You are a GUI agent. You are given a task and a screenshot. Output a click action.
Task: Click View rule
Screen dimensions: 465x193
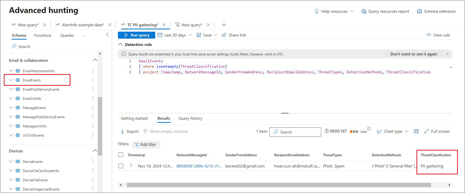[438, 35]
